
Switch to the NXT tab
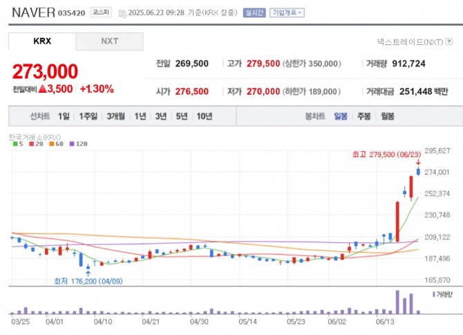pyautogui.click(x=110, y=41)
